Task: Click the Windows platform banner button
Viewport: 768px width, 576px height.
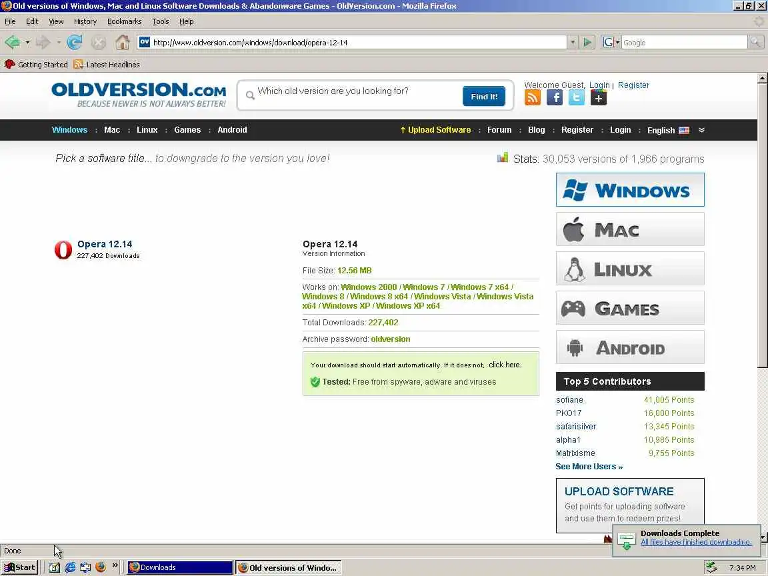Action: click(630, 189)
